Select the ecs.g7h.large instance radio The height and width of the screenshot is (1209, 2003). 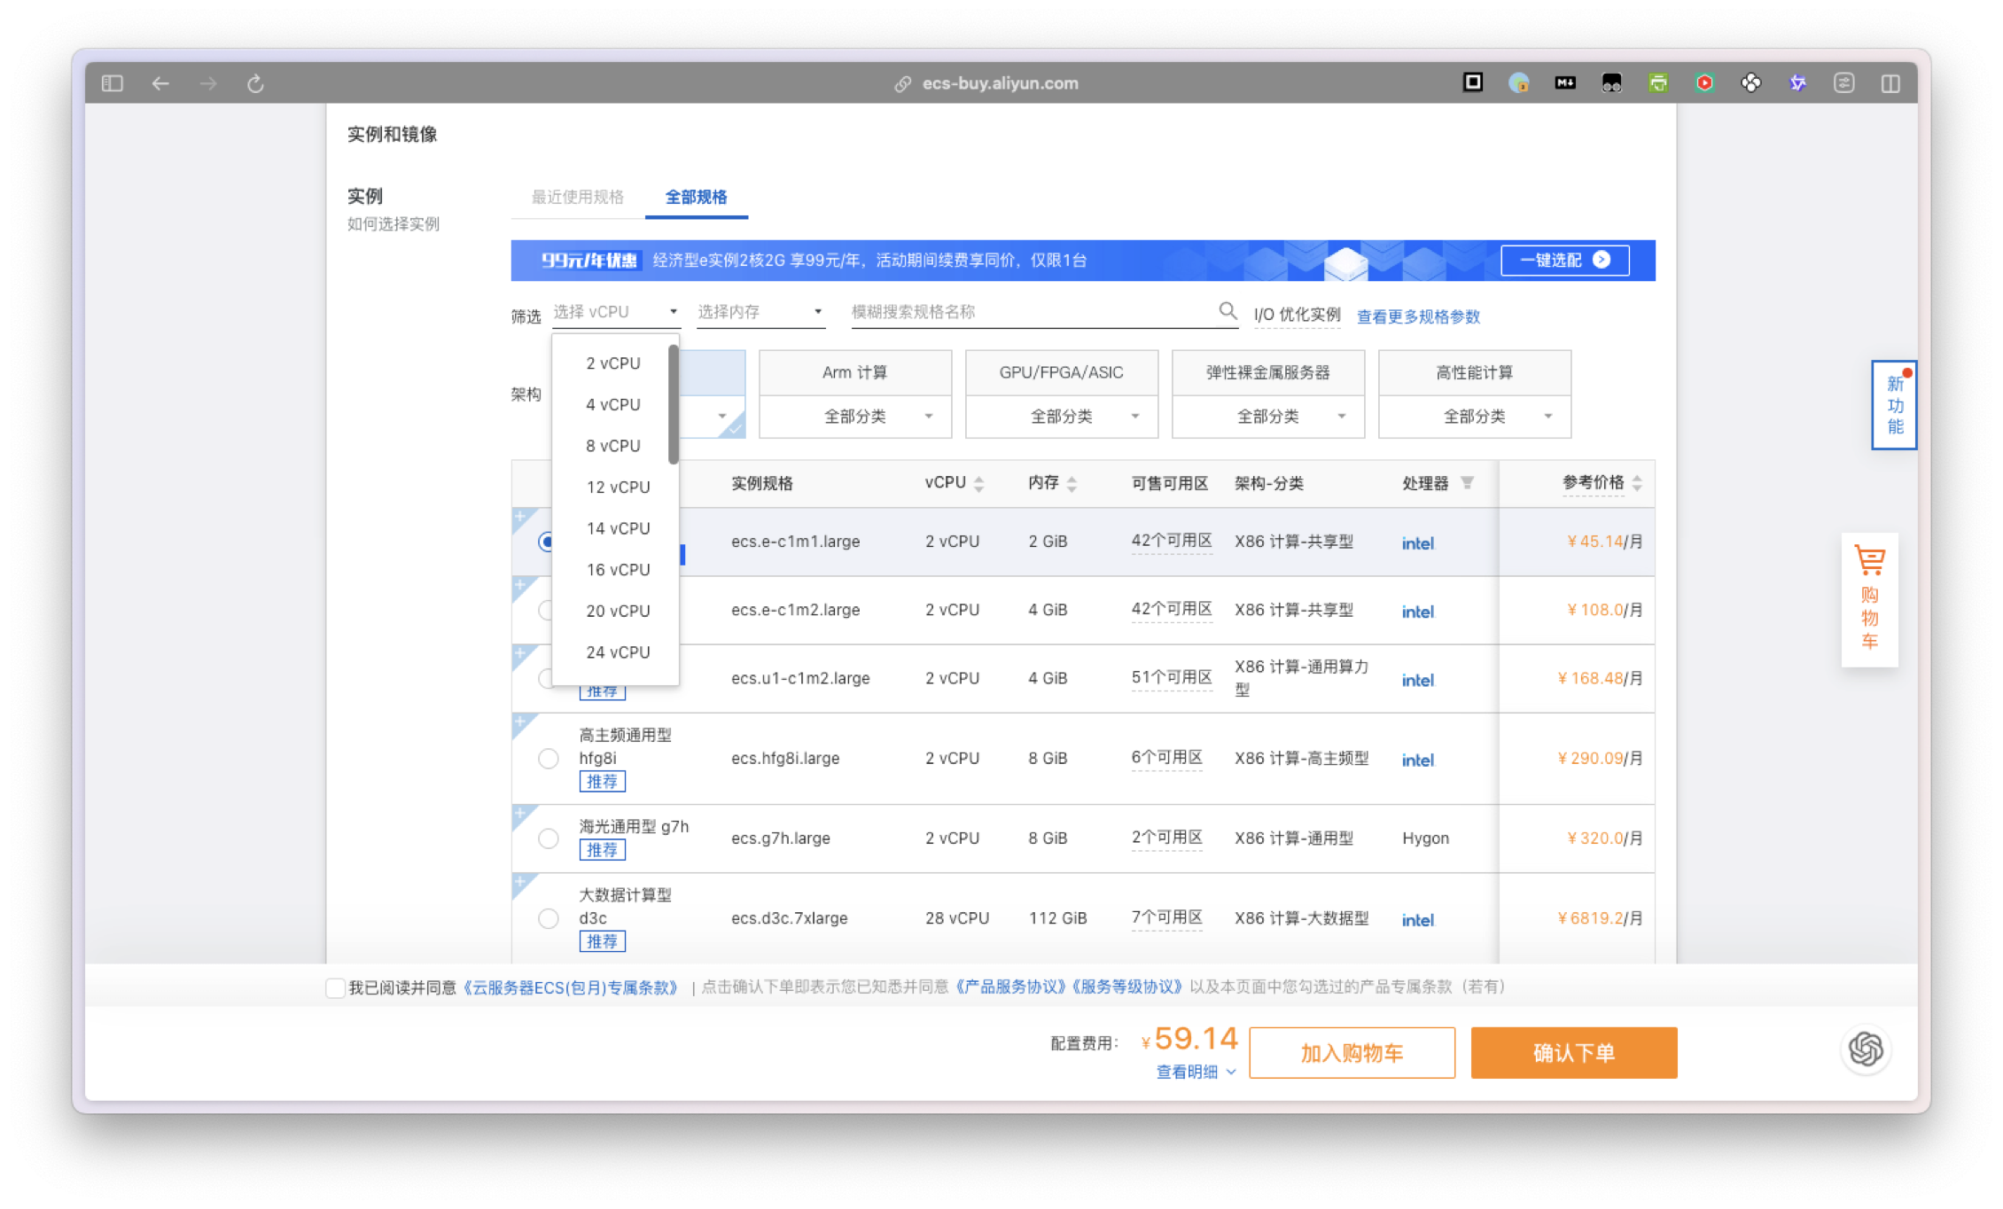(x=548, y=838)
